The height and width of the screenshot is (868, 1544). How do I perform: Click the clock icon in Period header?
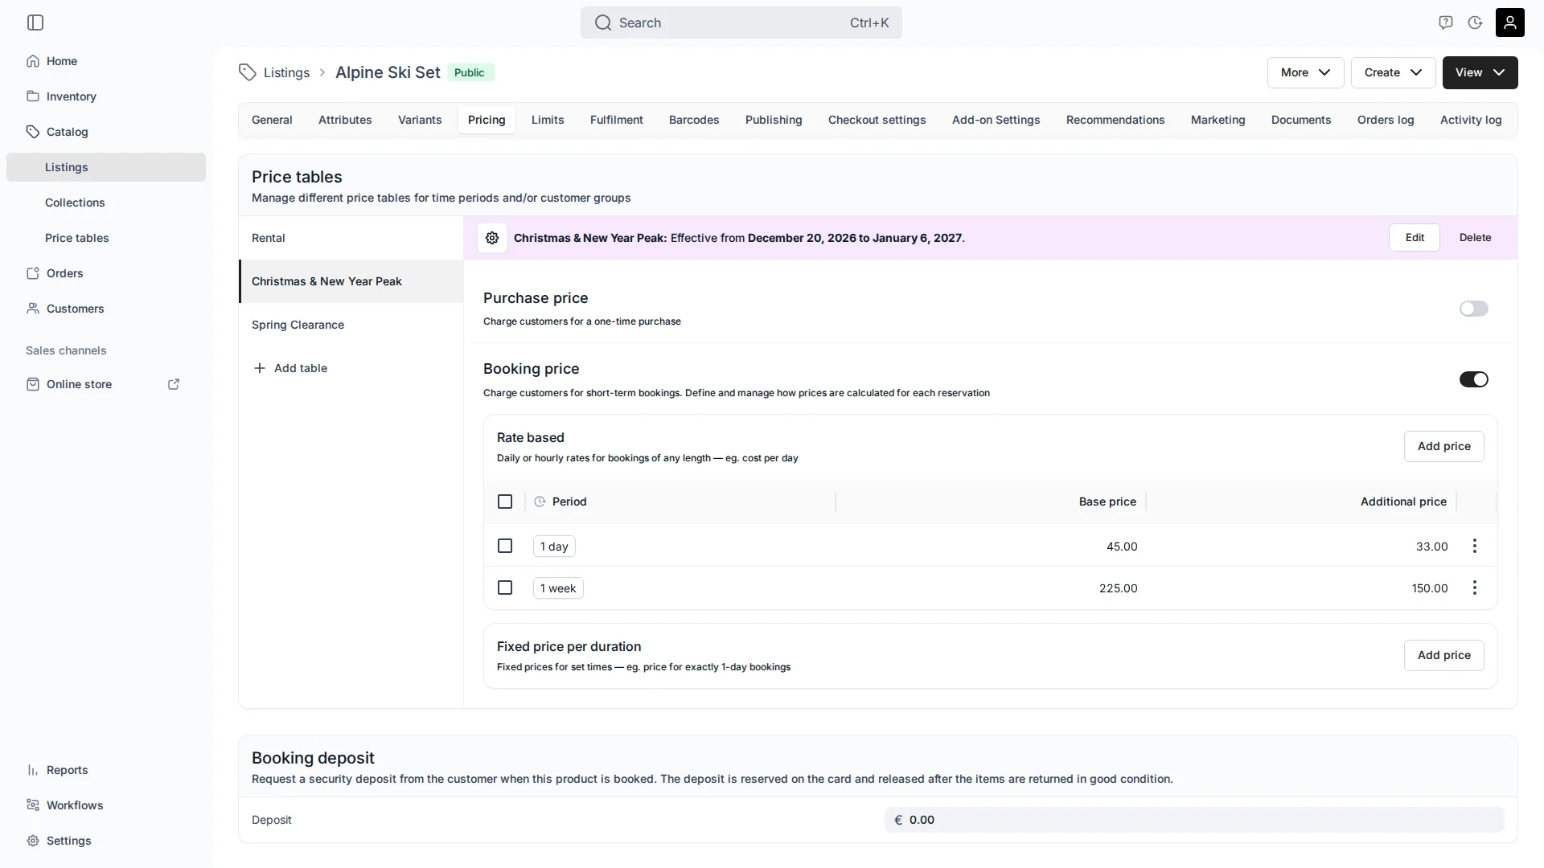pyautogui.click(x=540, y=502)
